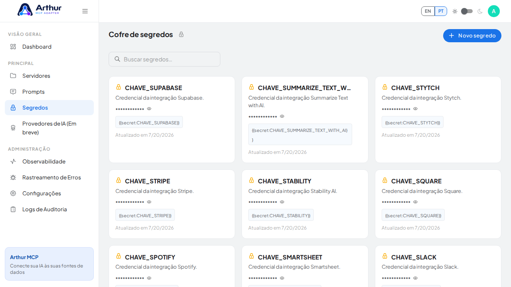The height and width of the screenshot is (287, 511).
Task: Navigate to Observabilidade
Action: [x=49, y=161]
